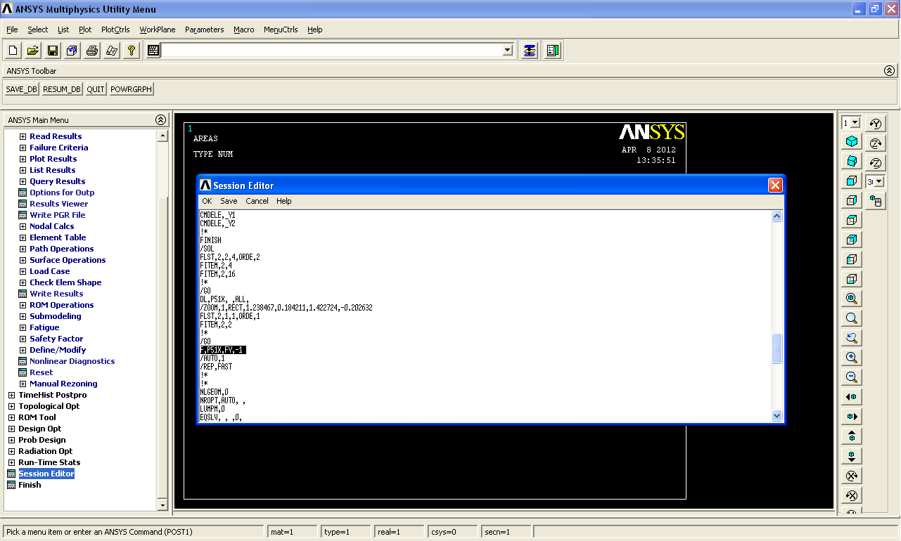The width and height of the screenshot is (901, 541).
Task: Click in the ANSYS command input field
Action: coord(332,51)
